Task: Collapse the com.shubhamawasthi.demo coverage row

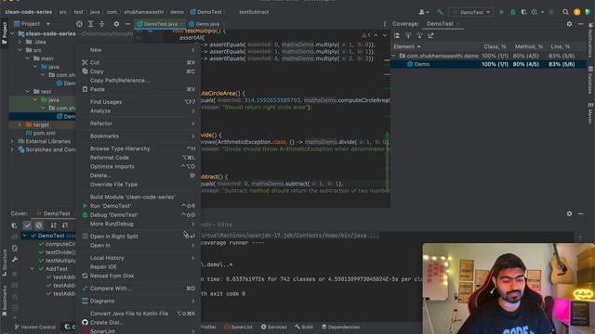Action: (x=394, y=56)
